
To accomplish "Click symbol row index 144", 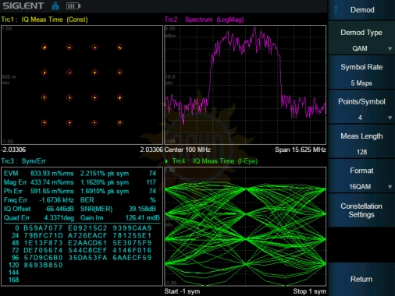I will [13, 273].
